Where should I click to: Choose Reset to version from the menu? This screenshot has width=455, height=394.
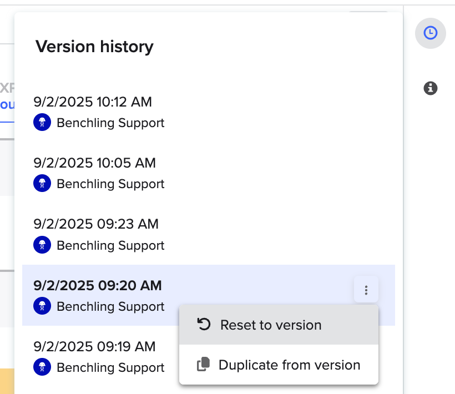click(x=271, y=325)
